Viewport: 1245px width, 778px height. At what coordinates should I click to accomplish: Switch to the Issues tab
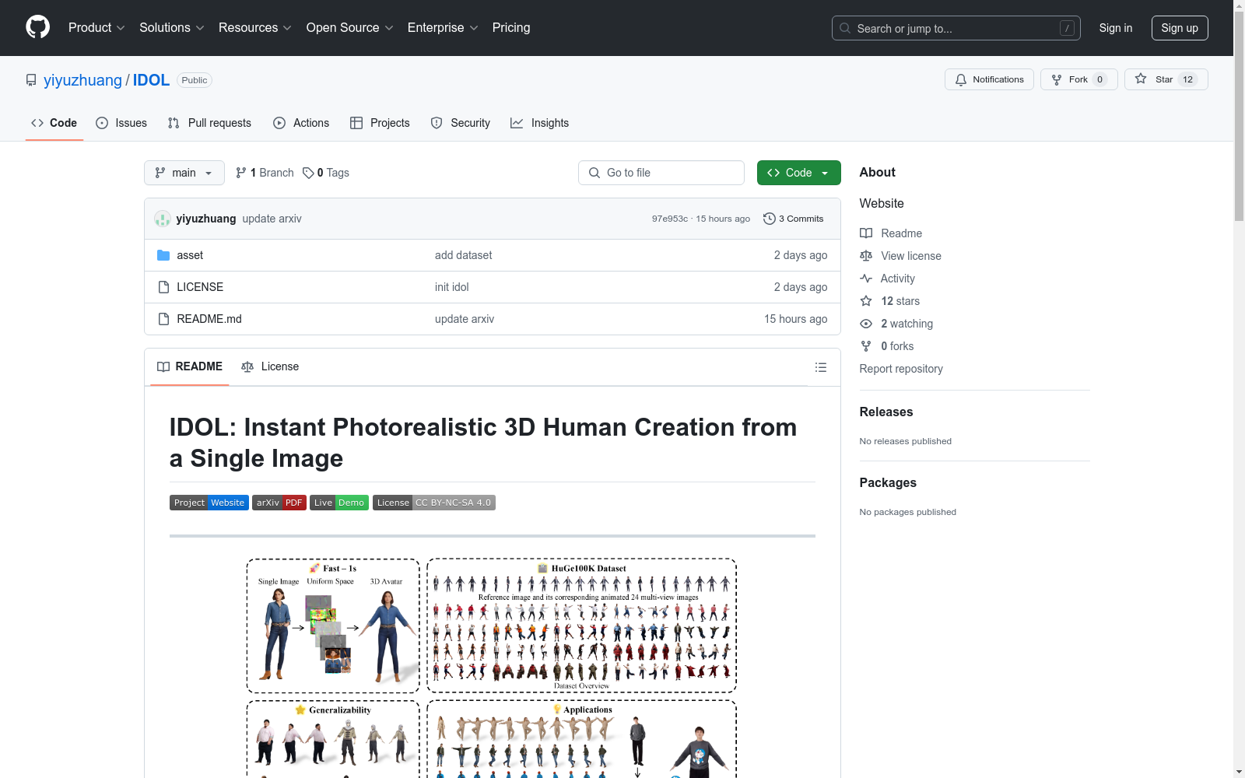(121, 123)
